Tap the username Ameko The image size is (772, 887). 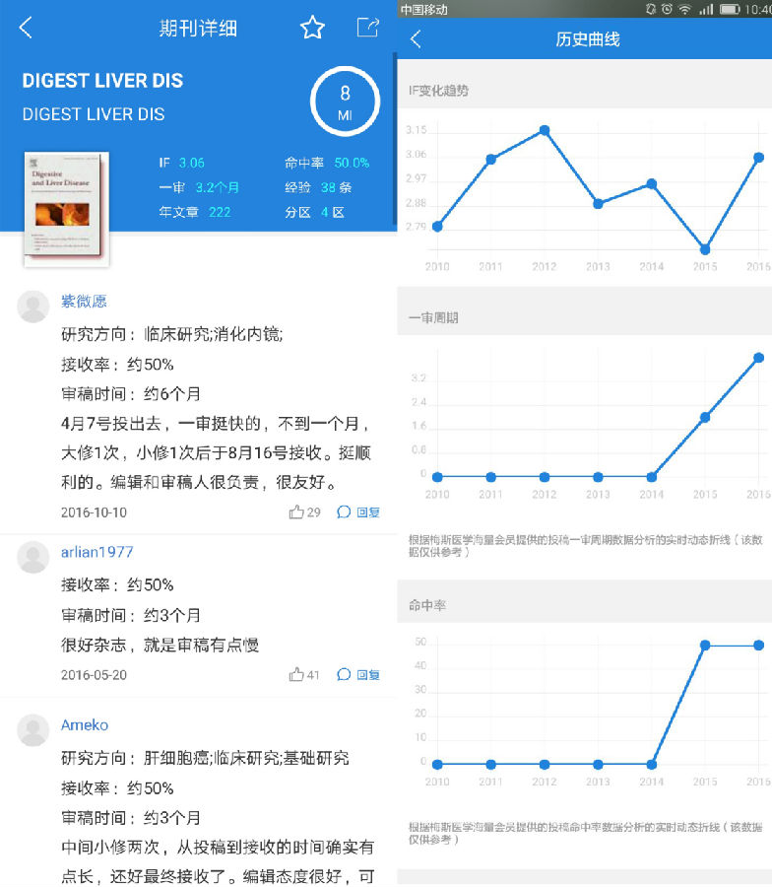85,725
